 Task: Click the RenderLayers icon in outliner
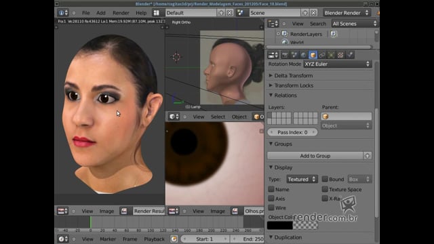point(285,34)
